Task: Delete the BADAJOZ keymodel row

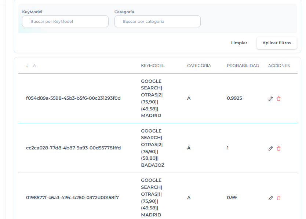Action: [278, 148]
